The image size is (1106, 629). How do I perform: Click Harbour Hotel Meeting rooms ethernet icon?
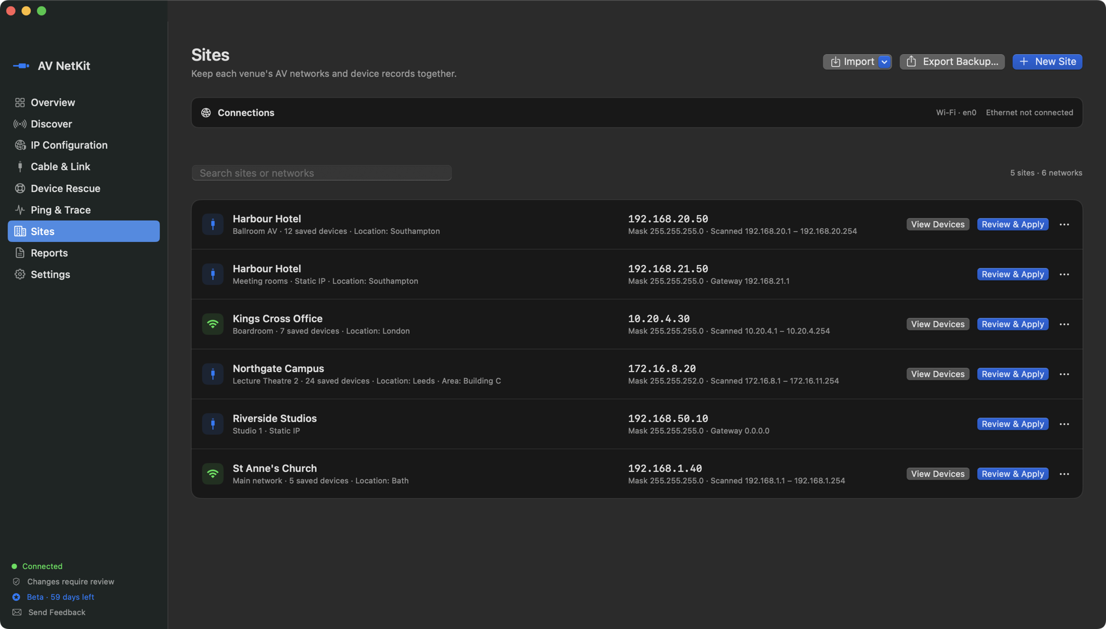click(x=213, y=274)
